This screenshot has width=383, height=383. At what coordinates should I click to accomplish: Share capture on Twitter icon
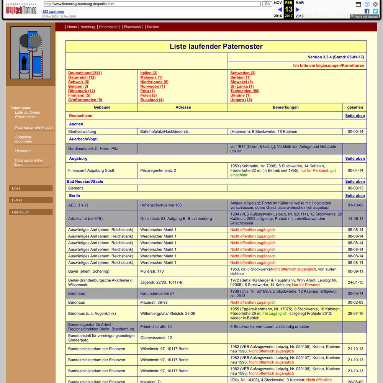tap(375, 11)
